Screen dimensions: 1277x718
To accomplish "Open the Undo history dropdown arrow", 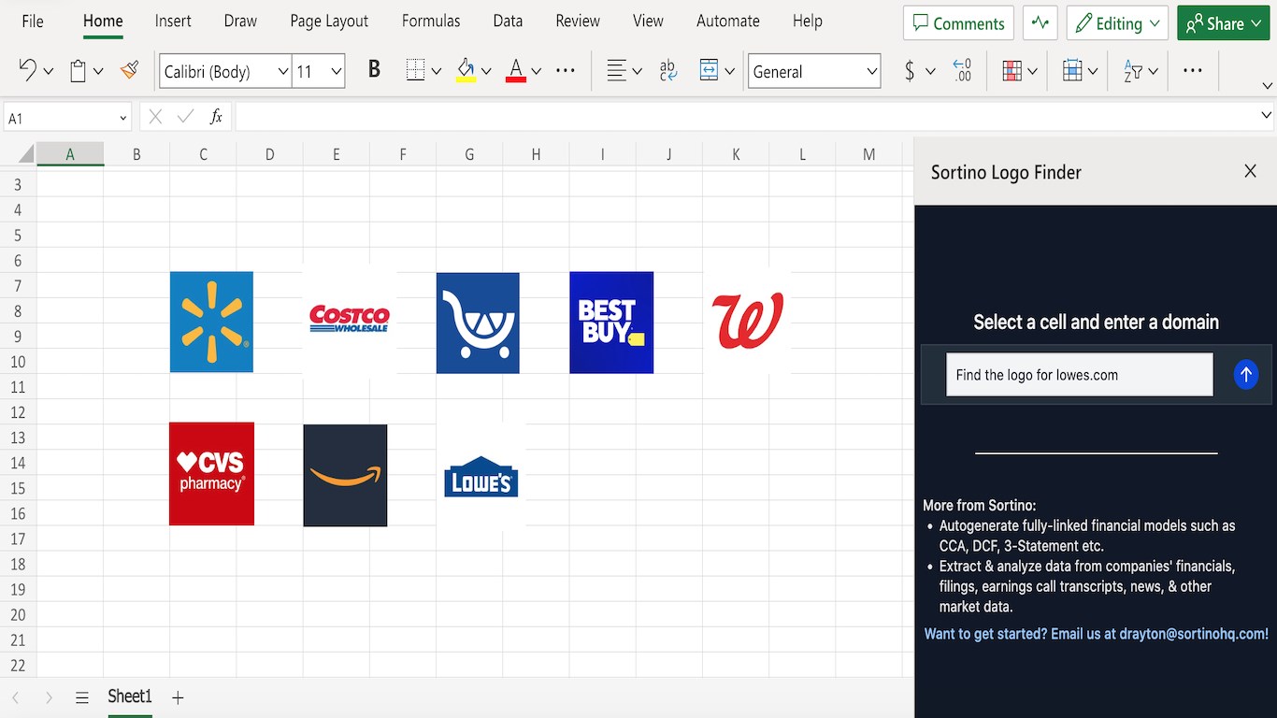I will coord(49,71).
